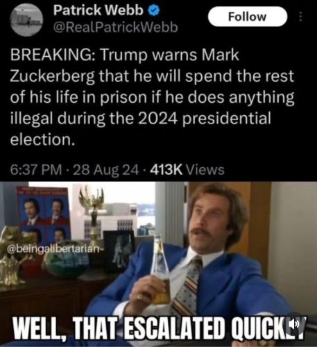Open Patrick Webb's profile avatar

[x=27, y=20]
